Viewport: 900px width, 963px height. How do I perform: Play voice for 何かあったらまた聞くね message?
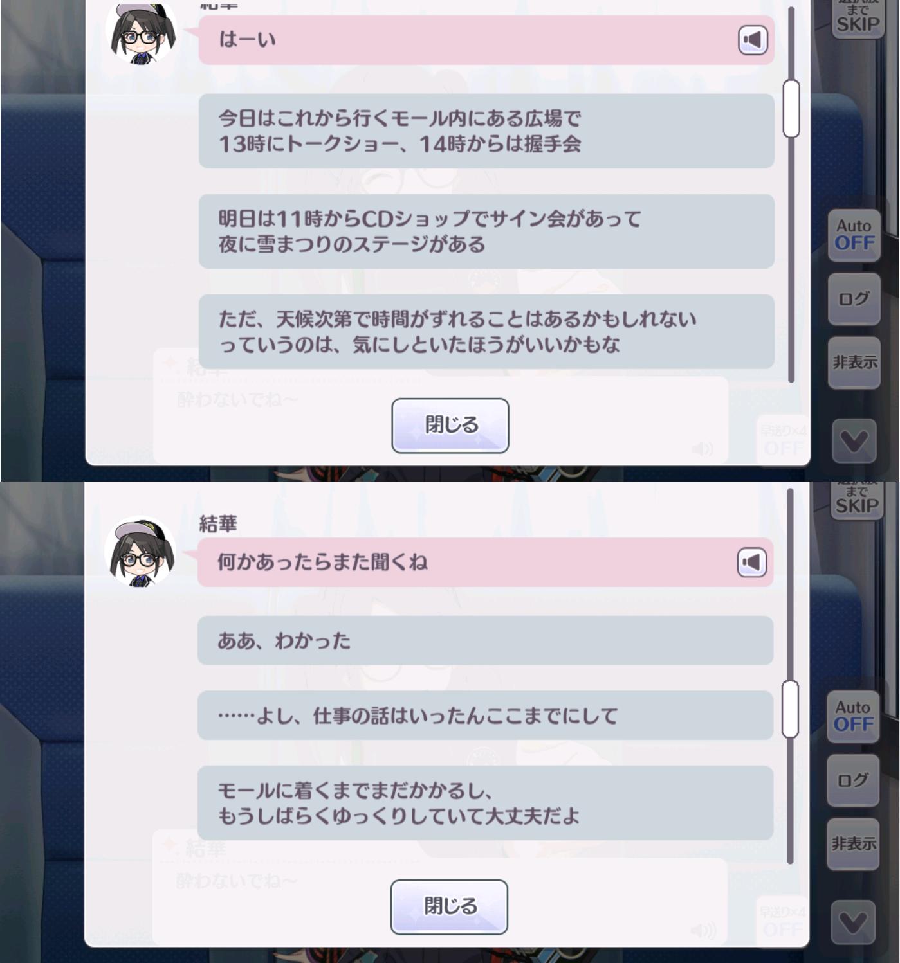(x=752, y=562)
